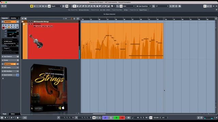Open the color palette tool menu
Screen dimensions: 218x122
pos(113,6)
